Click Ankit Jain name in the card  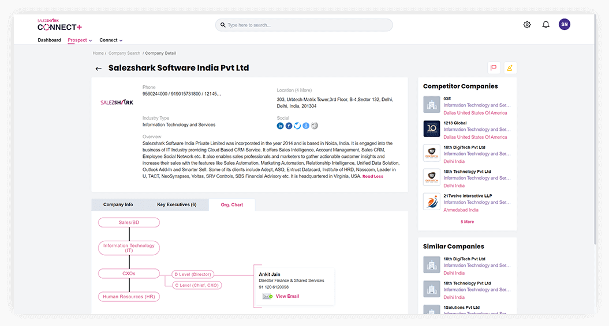270,274
